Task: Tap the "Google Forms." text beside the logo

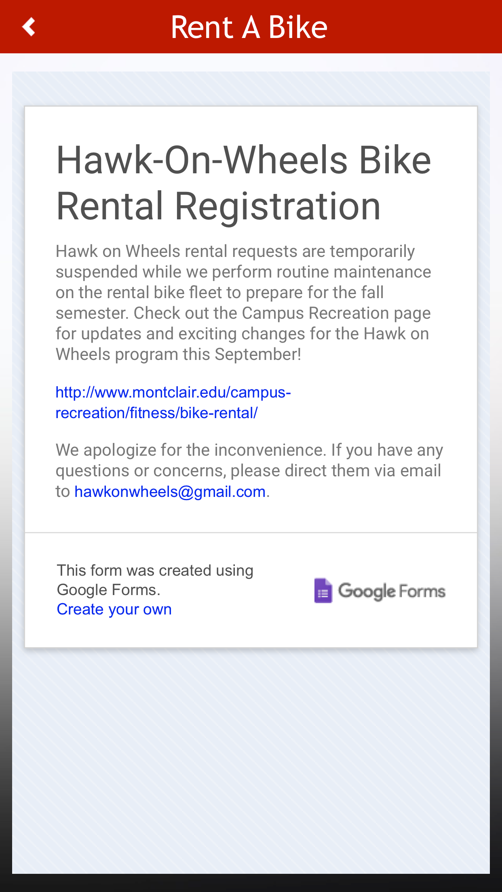Action: tap(108, 590)
